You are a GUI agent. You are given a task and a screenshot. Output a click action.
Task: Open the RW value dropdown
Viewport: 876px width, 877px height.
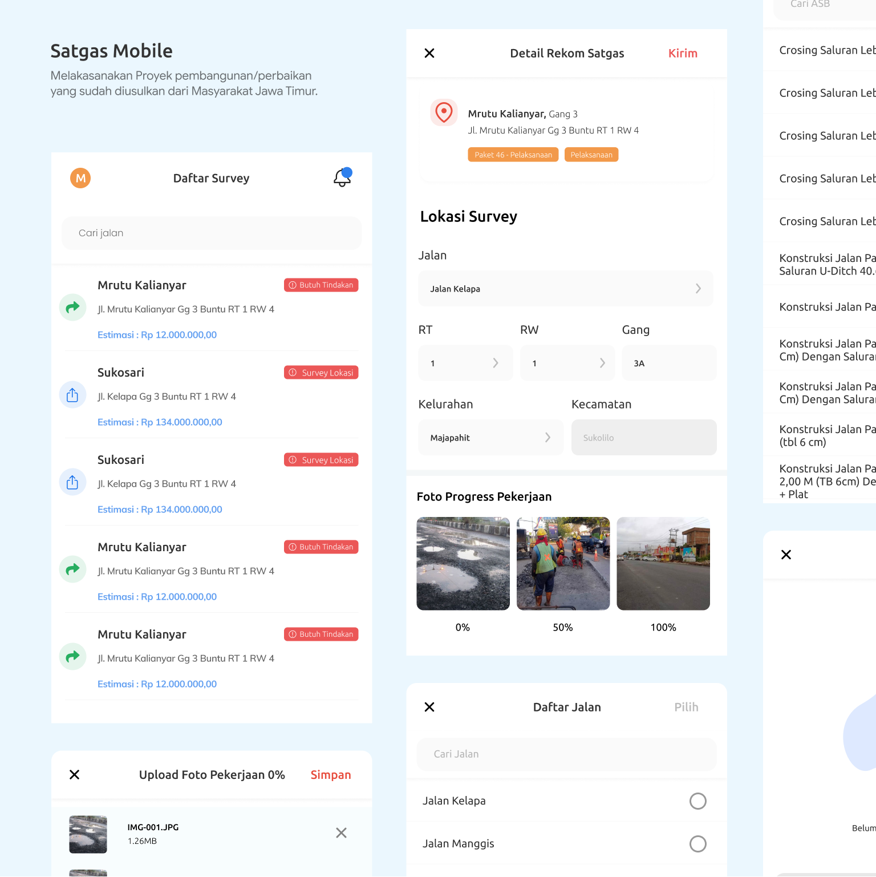(x=567, y=363)
